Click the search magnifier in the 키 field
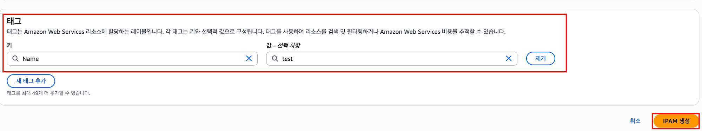 coord(15,59)
